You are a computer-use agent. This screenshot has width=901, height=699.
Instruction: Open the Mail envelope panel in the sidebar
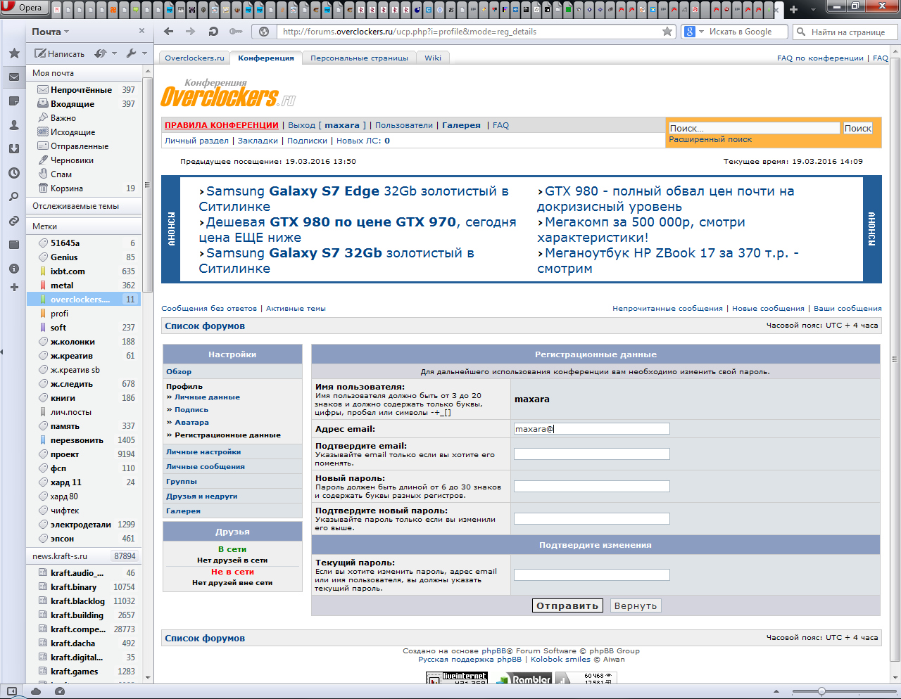(x=14, y=77)
